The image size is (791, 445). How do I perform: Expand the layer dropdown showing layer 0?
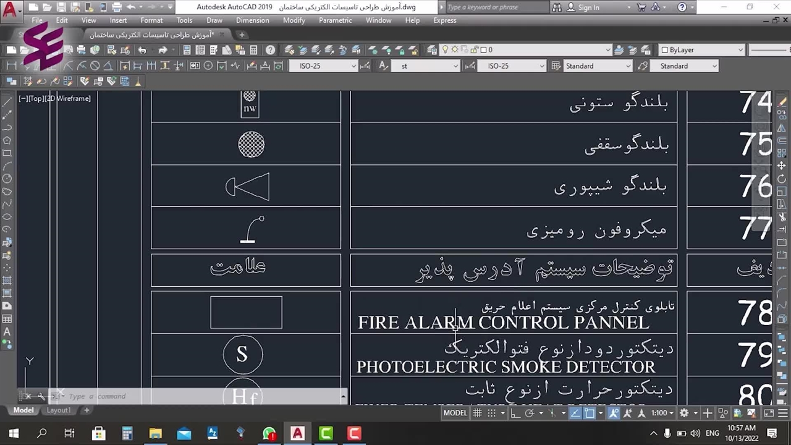607,50
